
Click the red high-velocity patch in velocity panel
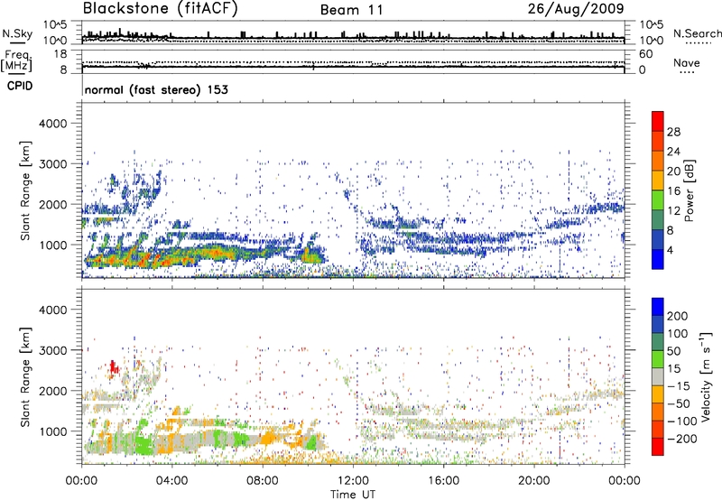click(x=114, y=367)
